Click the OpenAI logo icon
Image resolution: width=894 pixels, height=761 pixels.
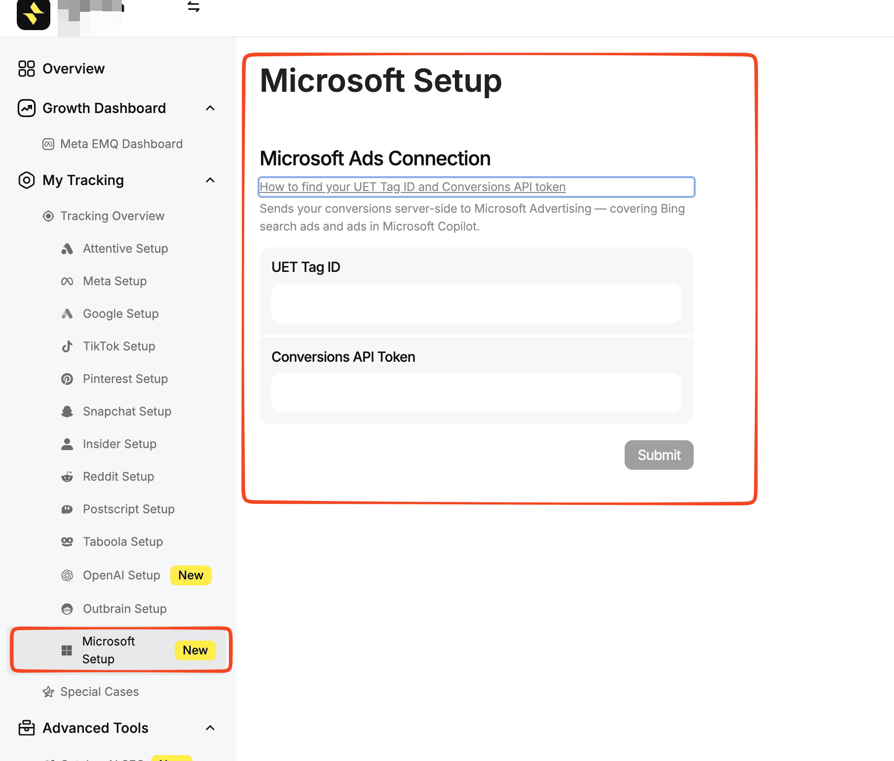pyautogui.click(x=67, y=575)
